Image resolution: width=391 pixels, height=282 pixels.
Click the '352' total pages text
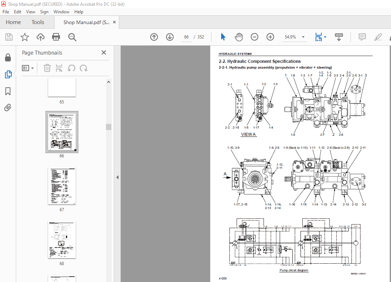[x=200, y=37]
